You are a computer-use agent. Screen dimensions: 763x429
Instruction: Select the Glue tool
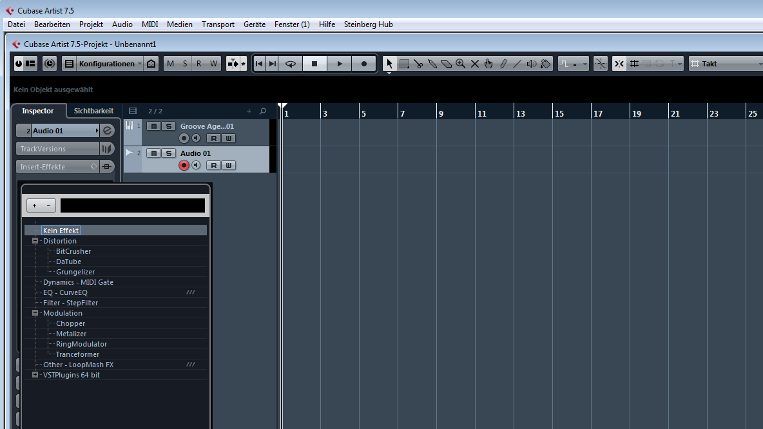point(432,64)
